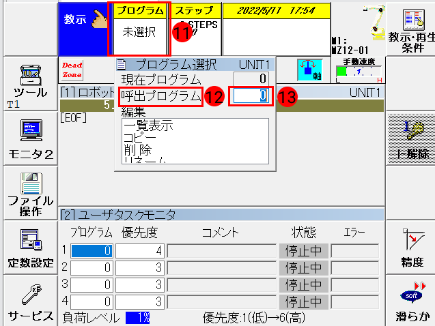
Task: Click the I-解除 interlock release key
Action: (411, 138)
